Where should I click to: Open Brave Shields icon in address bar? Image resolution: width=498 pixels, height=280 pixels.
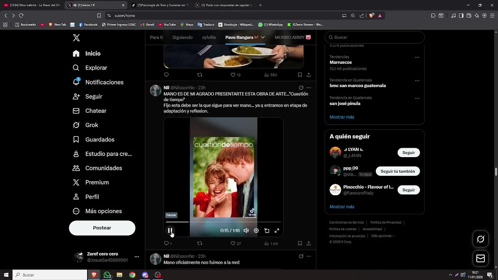tap(371, 16)
